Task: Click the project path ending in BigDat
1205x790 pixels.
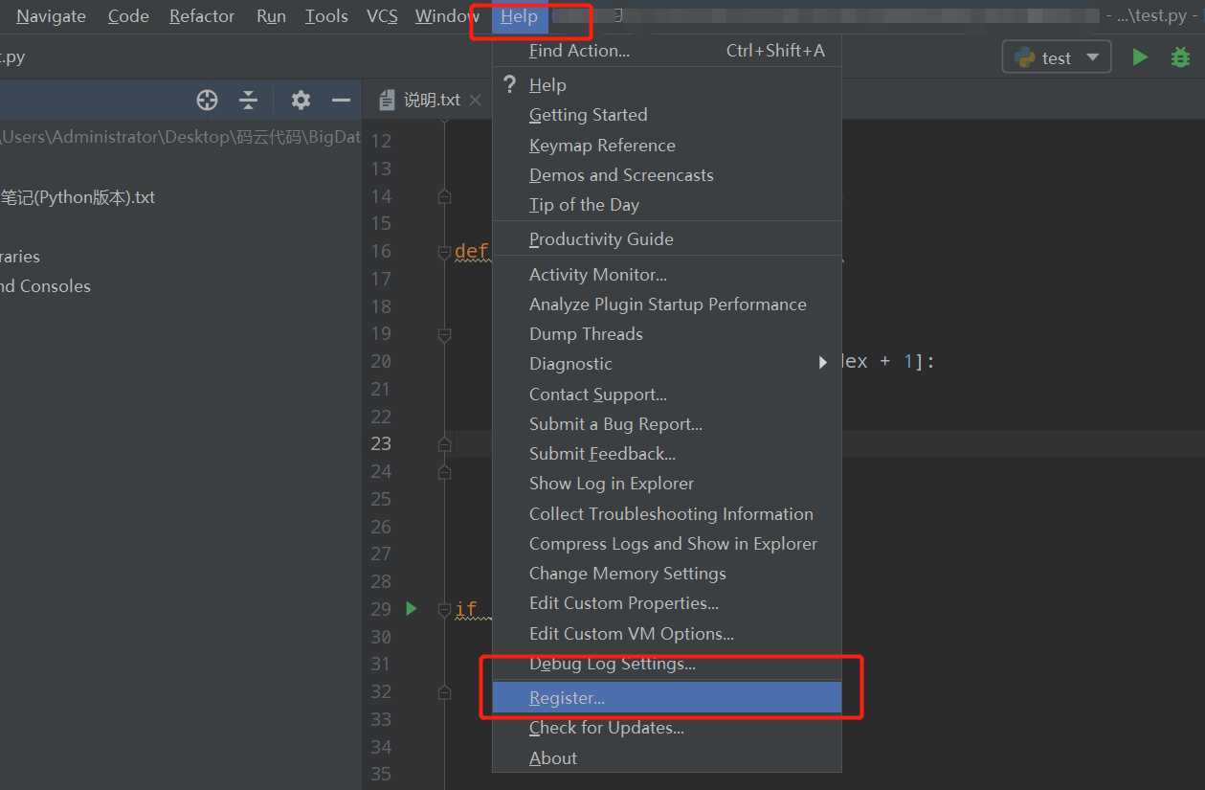Action: (180, 137)
